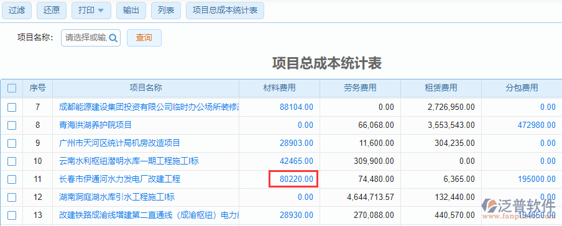This screenshot has height=226, width=562.
Task: Check the checkbox for row 8
Action: pos(12,125)
